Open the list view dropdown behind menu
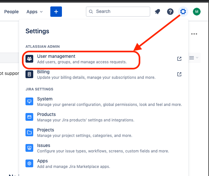Viewport: 209px width, 176px height. 194,58
